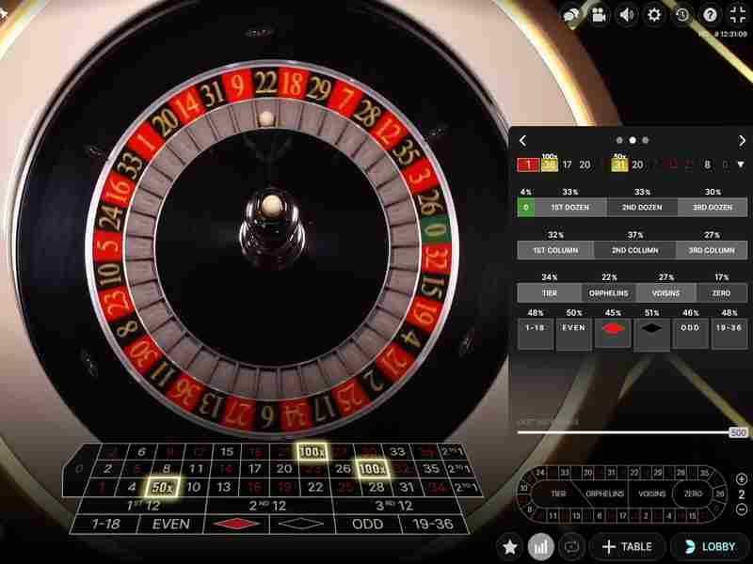Click the 100x lightning cell beside 26
753x564 pixels.
click(x=372, y=468)
